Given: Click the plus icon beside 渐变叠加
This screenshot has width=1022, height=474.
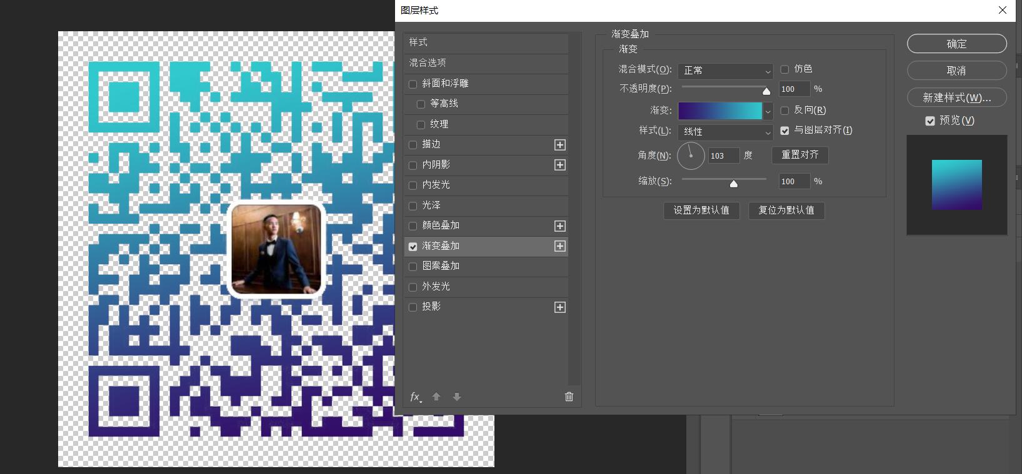Looking at the screenshot, I should [x=560, y=246].
